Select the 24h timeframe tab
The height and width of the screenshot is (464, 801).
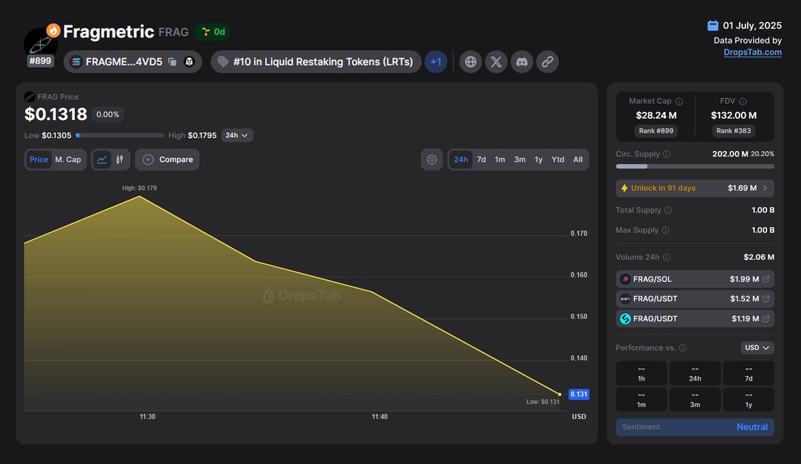click(461, 159)
